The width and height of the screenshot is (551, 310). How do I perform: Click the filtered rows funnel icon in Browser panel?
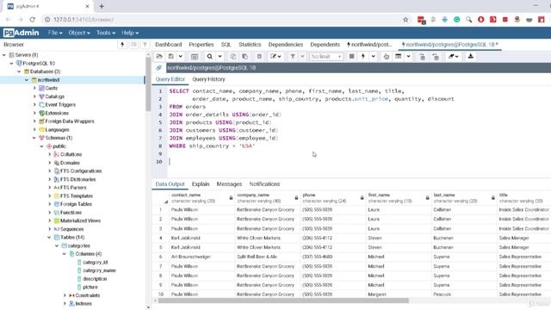[x=145, y=45]
